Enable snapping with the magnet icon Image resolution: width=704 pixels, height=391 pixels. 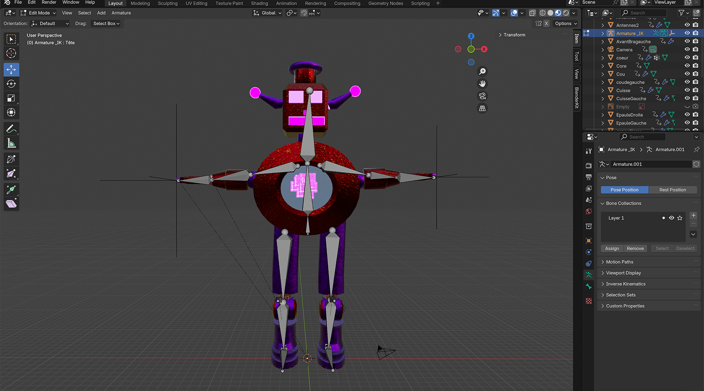[305, 13]
